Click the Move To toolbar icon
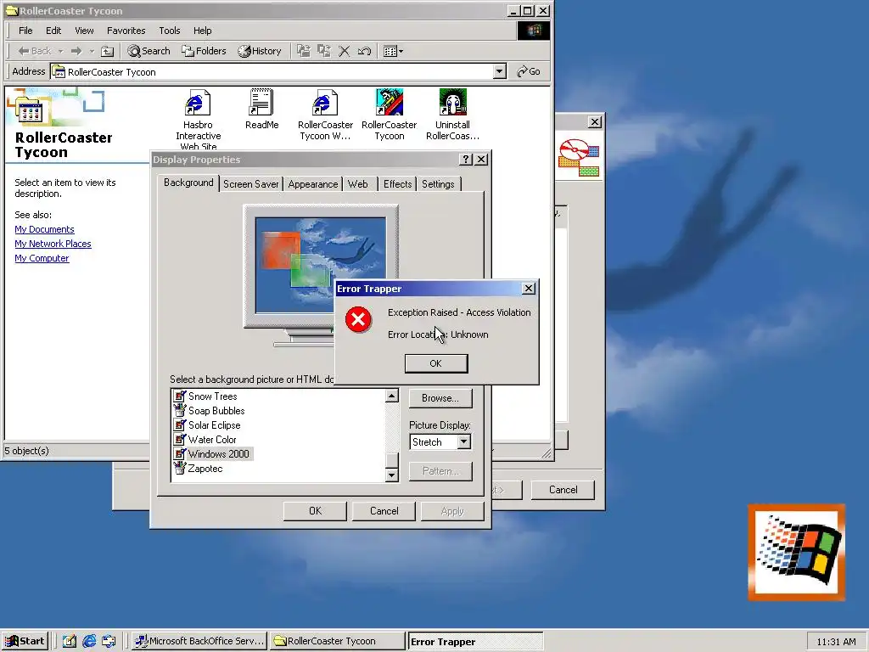The height and width of the screenshot is (652, 869). click(x=303, y=51)
